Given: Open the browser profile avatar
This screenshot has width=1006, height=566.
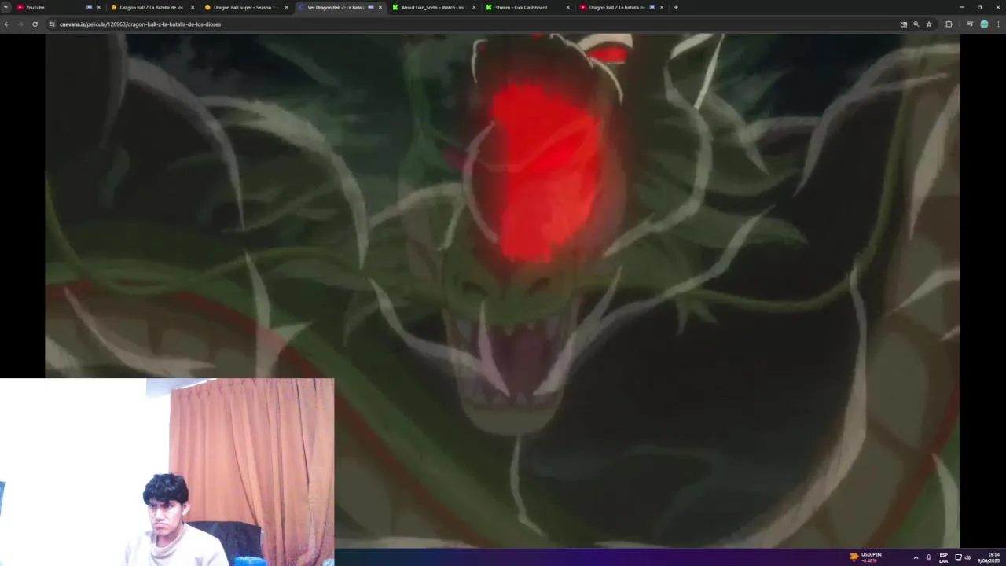Looking at the screenshot, I should (984, 24).
